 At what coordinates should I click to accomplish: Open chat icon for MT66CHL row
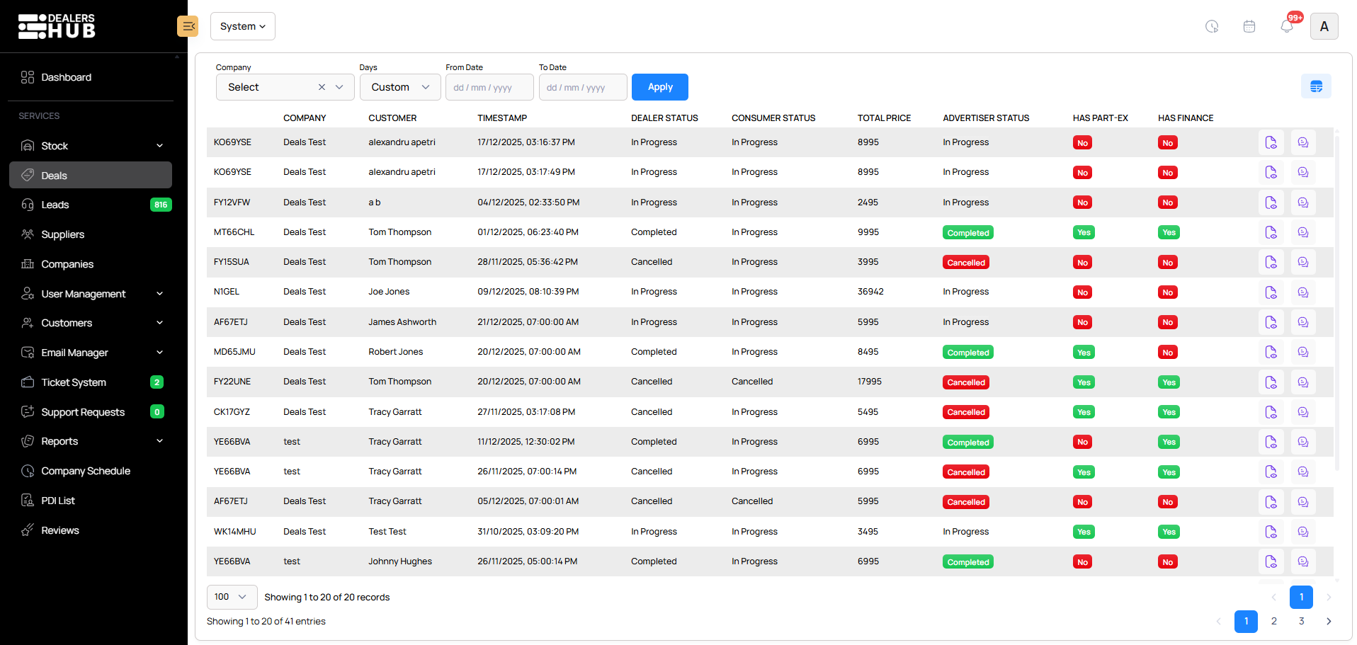pyautogui.click(x=1302, y=232)
